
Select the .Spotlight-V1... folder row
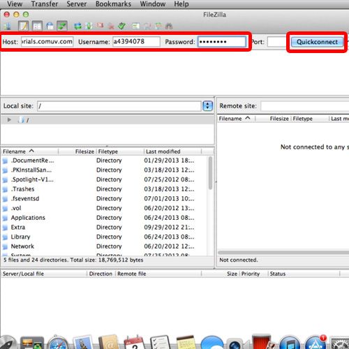[x=104, y=179]
